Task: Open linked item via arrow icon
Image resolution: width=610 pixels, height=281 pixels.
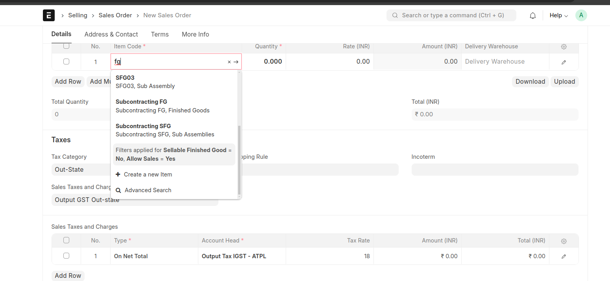Action: coord(236,62)
